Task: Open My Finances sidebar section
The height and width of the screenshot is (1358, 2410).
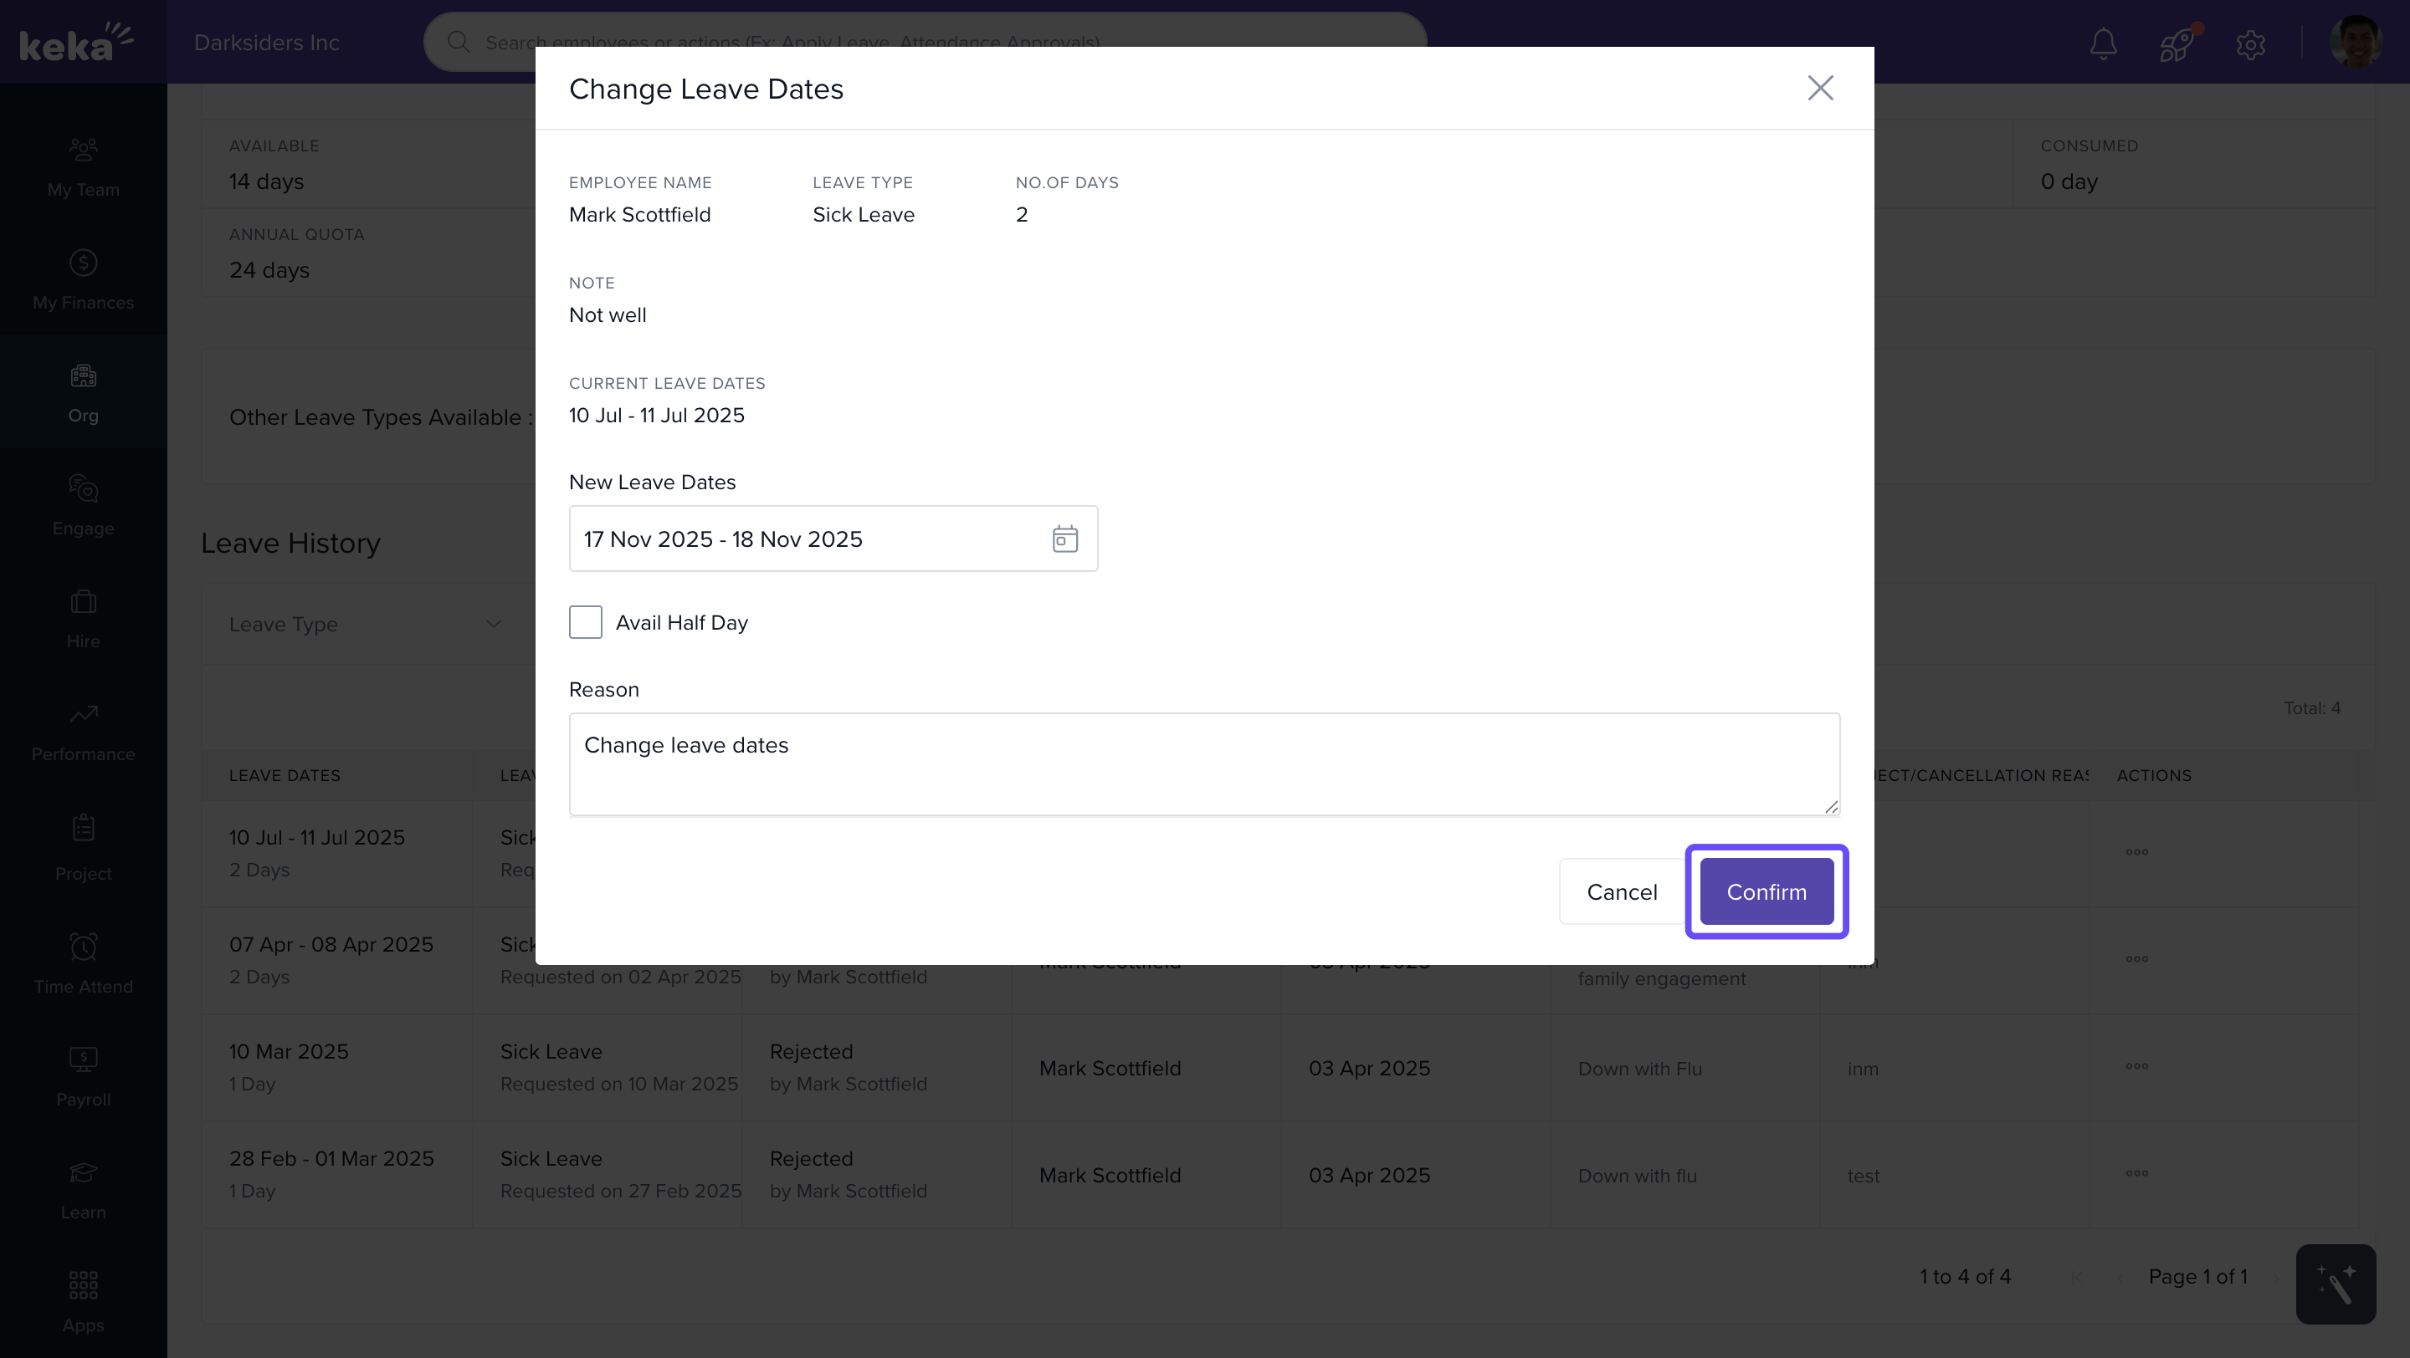Action: [x=84, y=279]
